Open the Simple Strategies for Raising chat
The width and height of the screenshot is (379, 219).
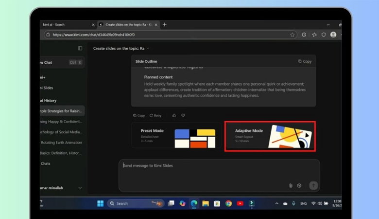click(x=62, y=111)
